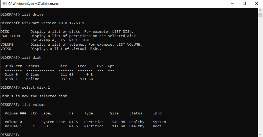The image size is (263, 137).
Task: Click the 'Disk 0' row in disk table
Action: (x=49, y=75)
